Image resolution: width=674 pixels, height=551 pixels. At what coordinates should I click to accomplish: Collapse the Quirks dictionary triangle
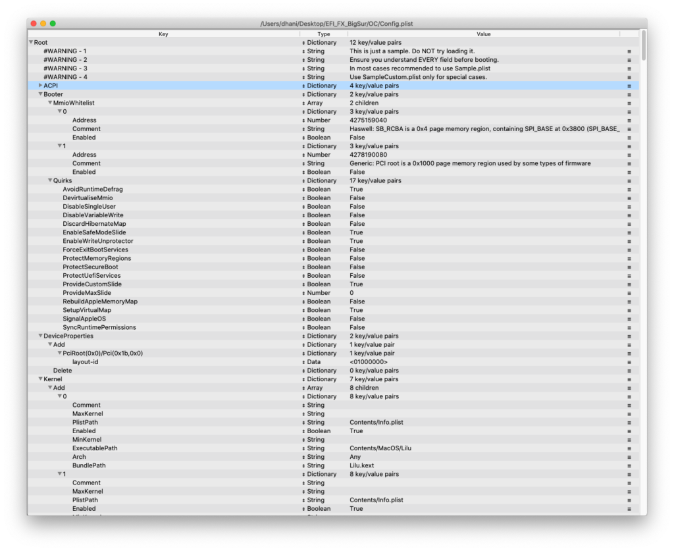coord(50,180)
